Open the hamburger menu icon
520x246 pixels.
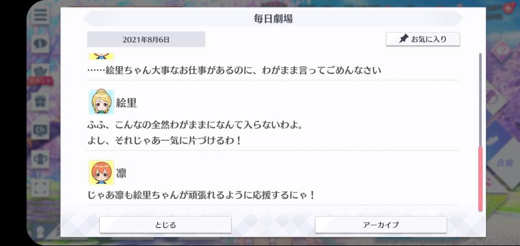(40, 15)
